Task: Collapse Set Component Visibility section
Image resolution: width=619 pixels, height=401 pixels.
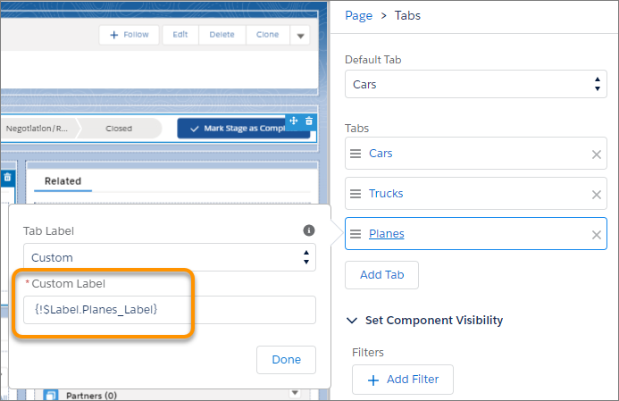Action: tap(352, 320)
